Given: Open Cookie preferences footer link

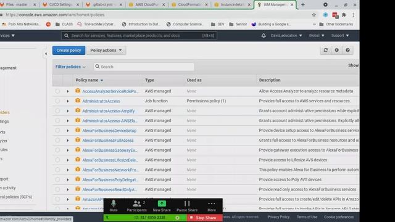Looking at the screenshot, I should pyautogui.click(x=339, y=217).
